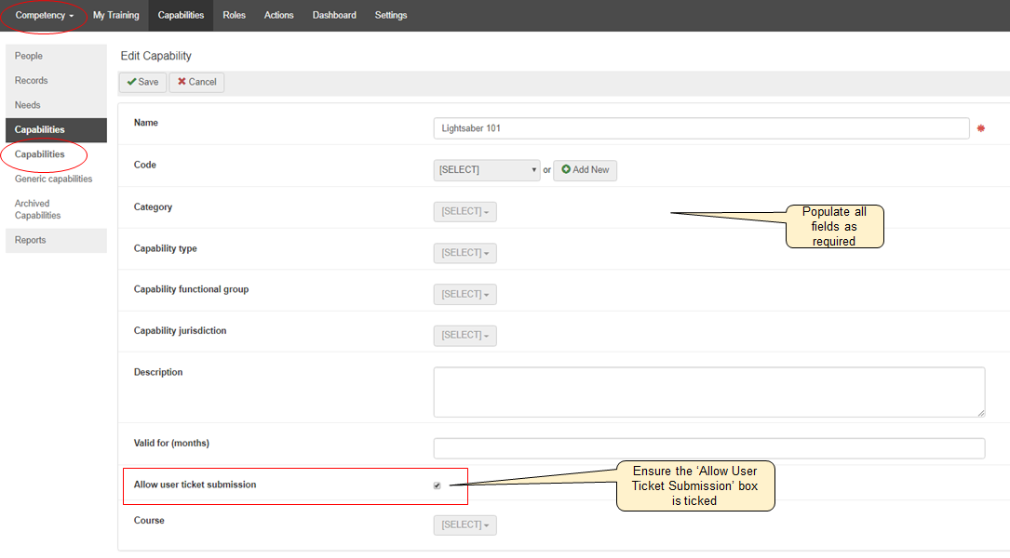
Task: Click the Name text field
Action: pos(701,128)
